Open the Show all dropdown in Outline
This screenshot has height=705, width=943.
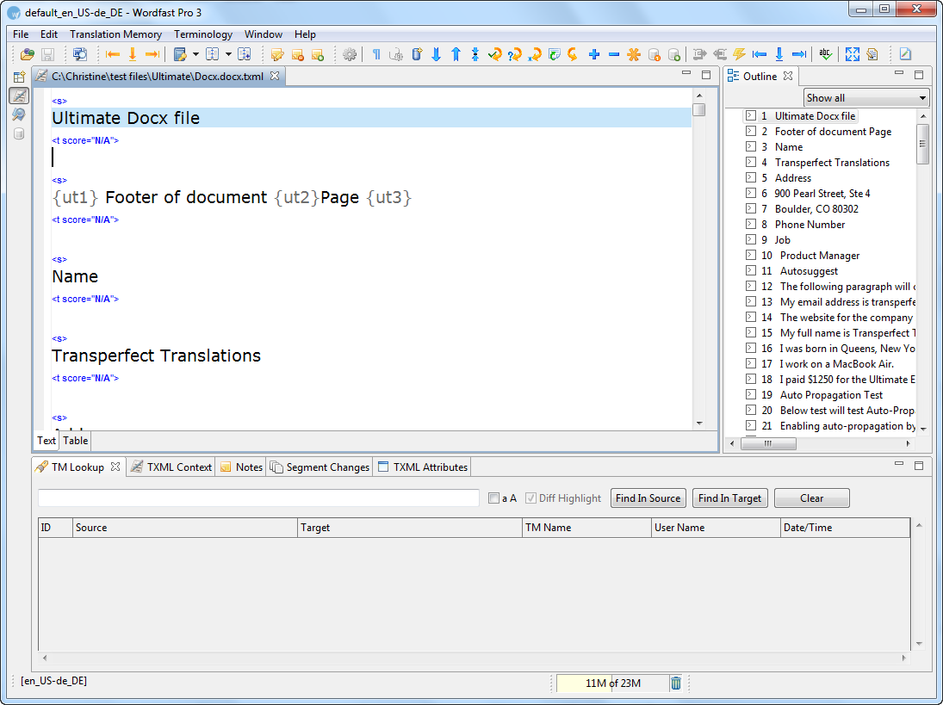click(x=866, y=98)
